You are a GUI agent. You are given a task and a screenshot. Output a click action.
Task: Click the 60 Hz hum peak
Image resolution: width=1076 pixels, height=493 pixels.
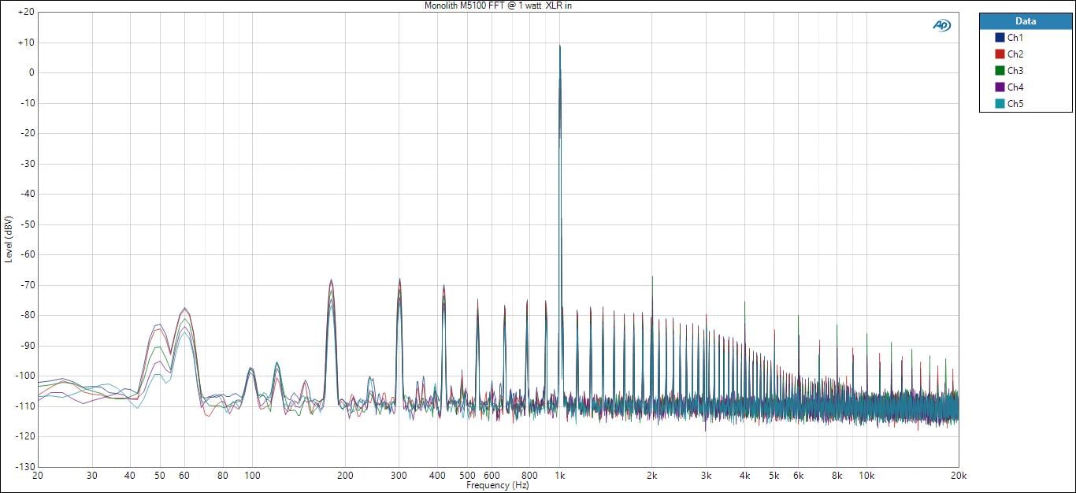point(185,309)
